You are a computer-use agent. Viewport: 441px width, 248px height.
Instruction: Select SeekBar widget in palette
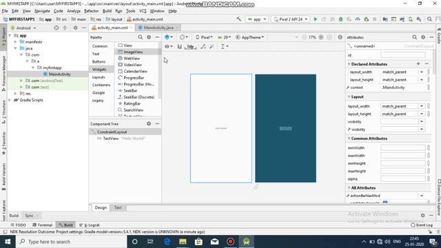(130, 90)
